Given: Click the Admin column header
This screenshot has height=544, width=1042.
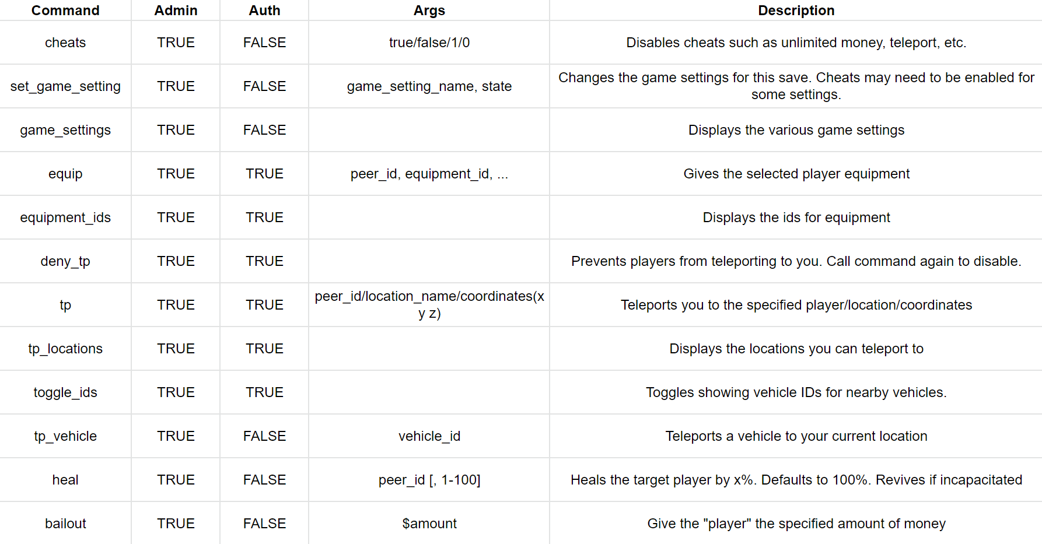Looking at the screenshot, I should (x=176, y=10).
